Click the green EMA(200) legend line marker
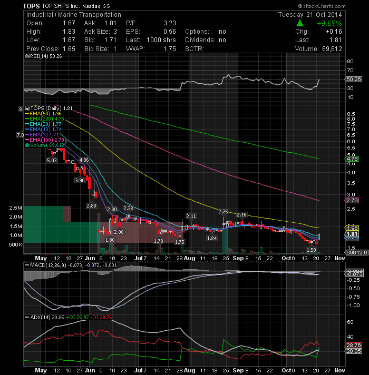Viewport: 369px width, 375px height. (x=26, y=119)
